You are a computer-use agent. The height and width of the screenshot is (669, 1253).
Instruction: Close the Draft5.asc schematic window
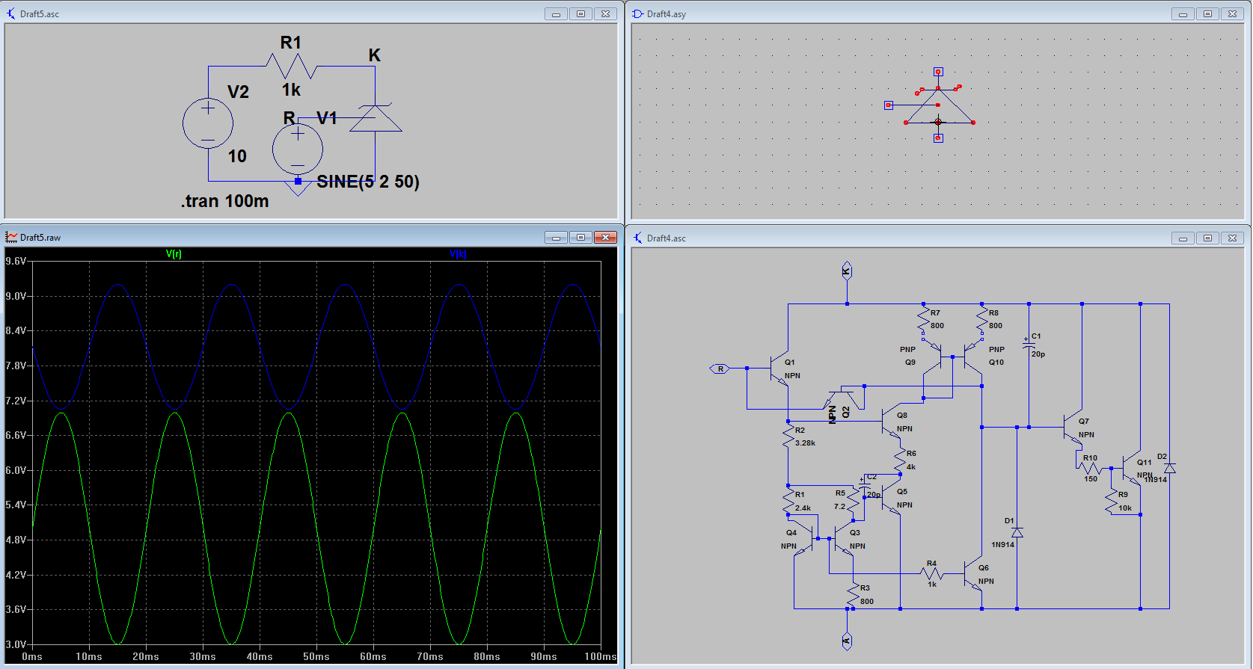tap(605, 13)
